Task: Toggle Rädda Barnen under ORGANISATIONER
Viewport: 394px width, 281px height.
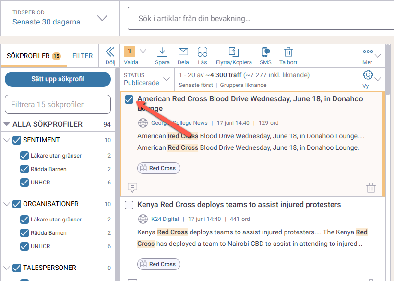Action: (24, 233)
